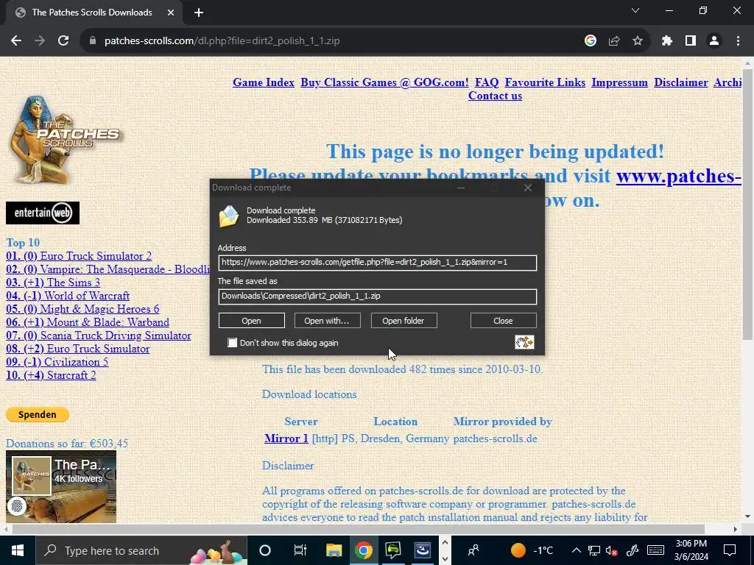Open the Chrome three-dot menu
The height and width of the screenshot is (565, 754).
738,41
